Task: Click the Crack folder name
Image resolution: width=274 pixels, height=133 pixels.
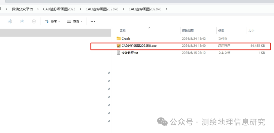Action: 126,39
